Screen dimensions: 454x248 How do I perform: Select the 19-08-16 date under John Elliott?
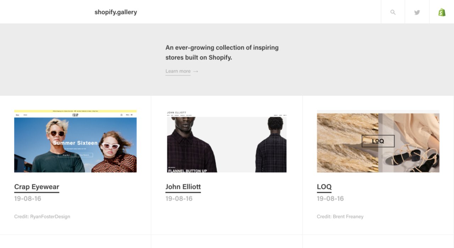(x=179, y=198)
